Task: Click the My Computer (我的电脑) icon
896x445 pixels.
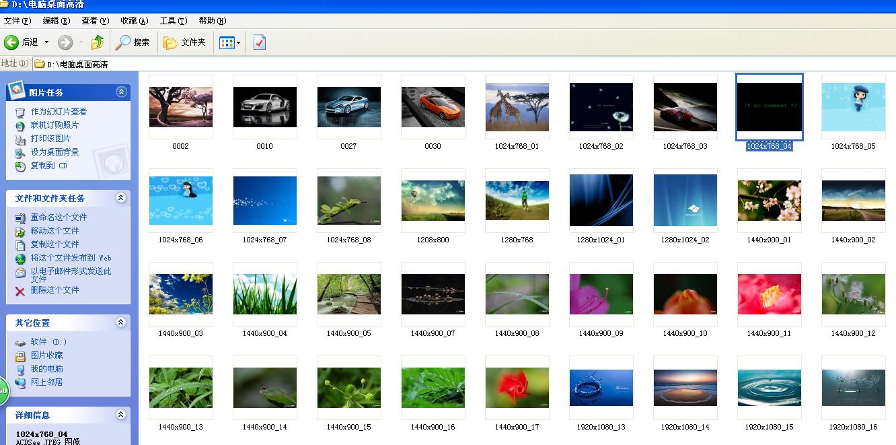Action: point(20,369)
